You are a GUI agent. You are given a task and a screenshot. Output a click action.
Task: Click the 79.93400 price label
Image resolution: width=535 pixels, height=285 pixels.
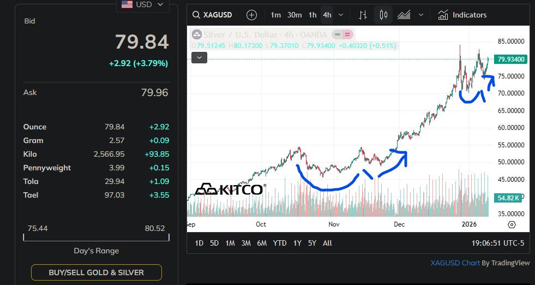[x=510, y=59]
